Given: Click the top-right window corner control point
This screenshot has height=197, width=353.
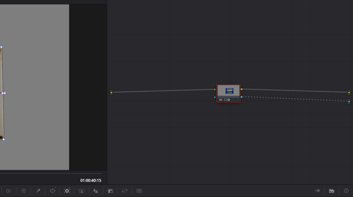Looking at the screenshot, I should pos(1,47).
